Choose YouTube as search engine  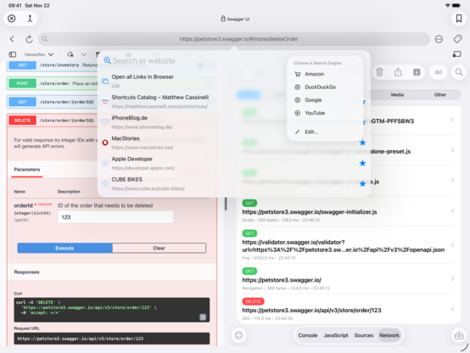325,113
